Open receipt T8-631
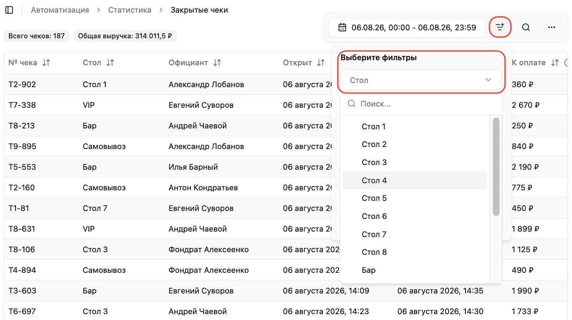 22,229
